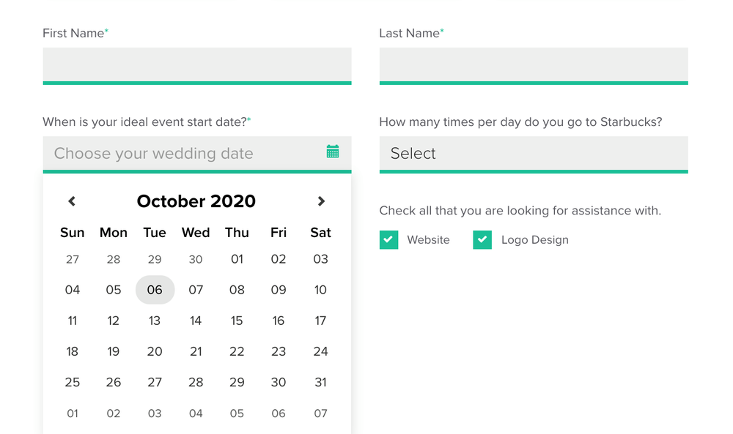733x434 pixels.
Task: Uncheck the Website checkbox
Action: click(388, 240)
